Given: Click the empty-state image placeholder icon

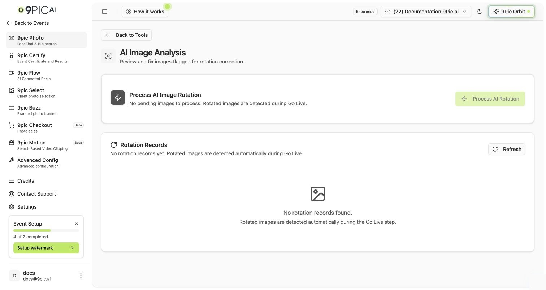Looking at the screenshot, I should click(x=318, y=194).
